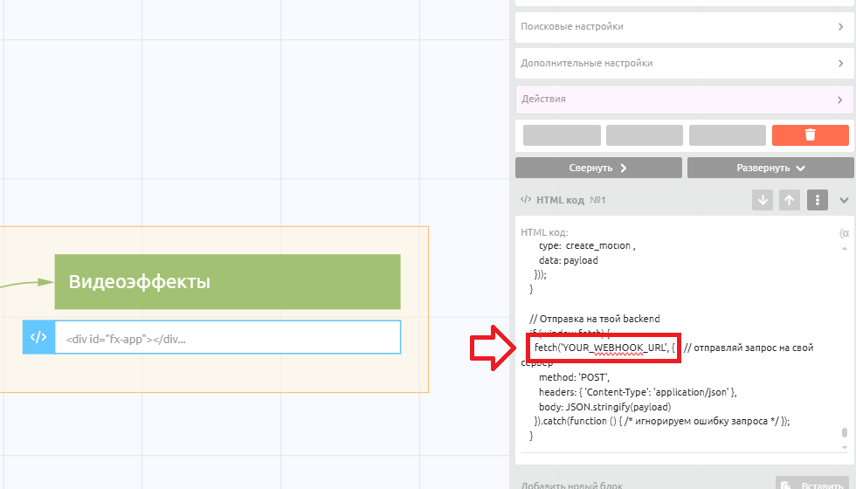This screenshot has width=856, height=489.
Task: Click the Добавить новый блок label
Action: (x=570, y=485)
